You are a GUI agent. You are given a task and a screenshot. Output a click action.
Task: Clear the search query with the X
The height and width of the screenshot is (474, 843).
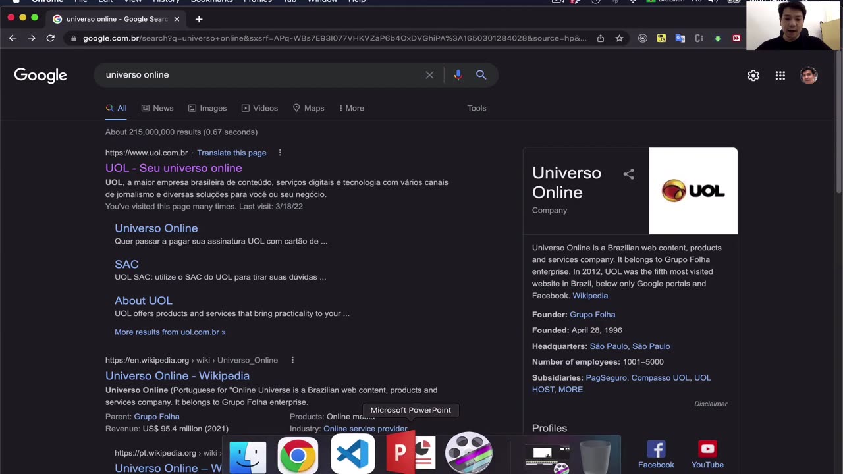pos(429,75)
